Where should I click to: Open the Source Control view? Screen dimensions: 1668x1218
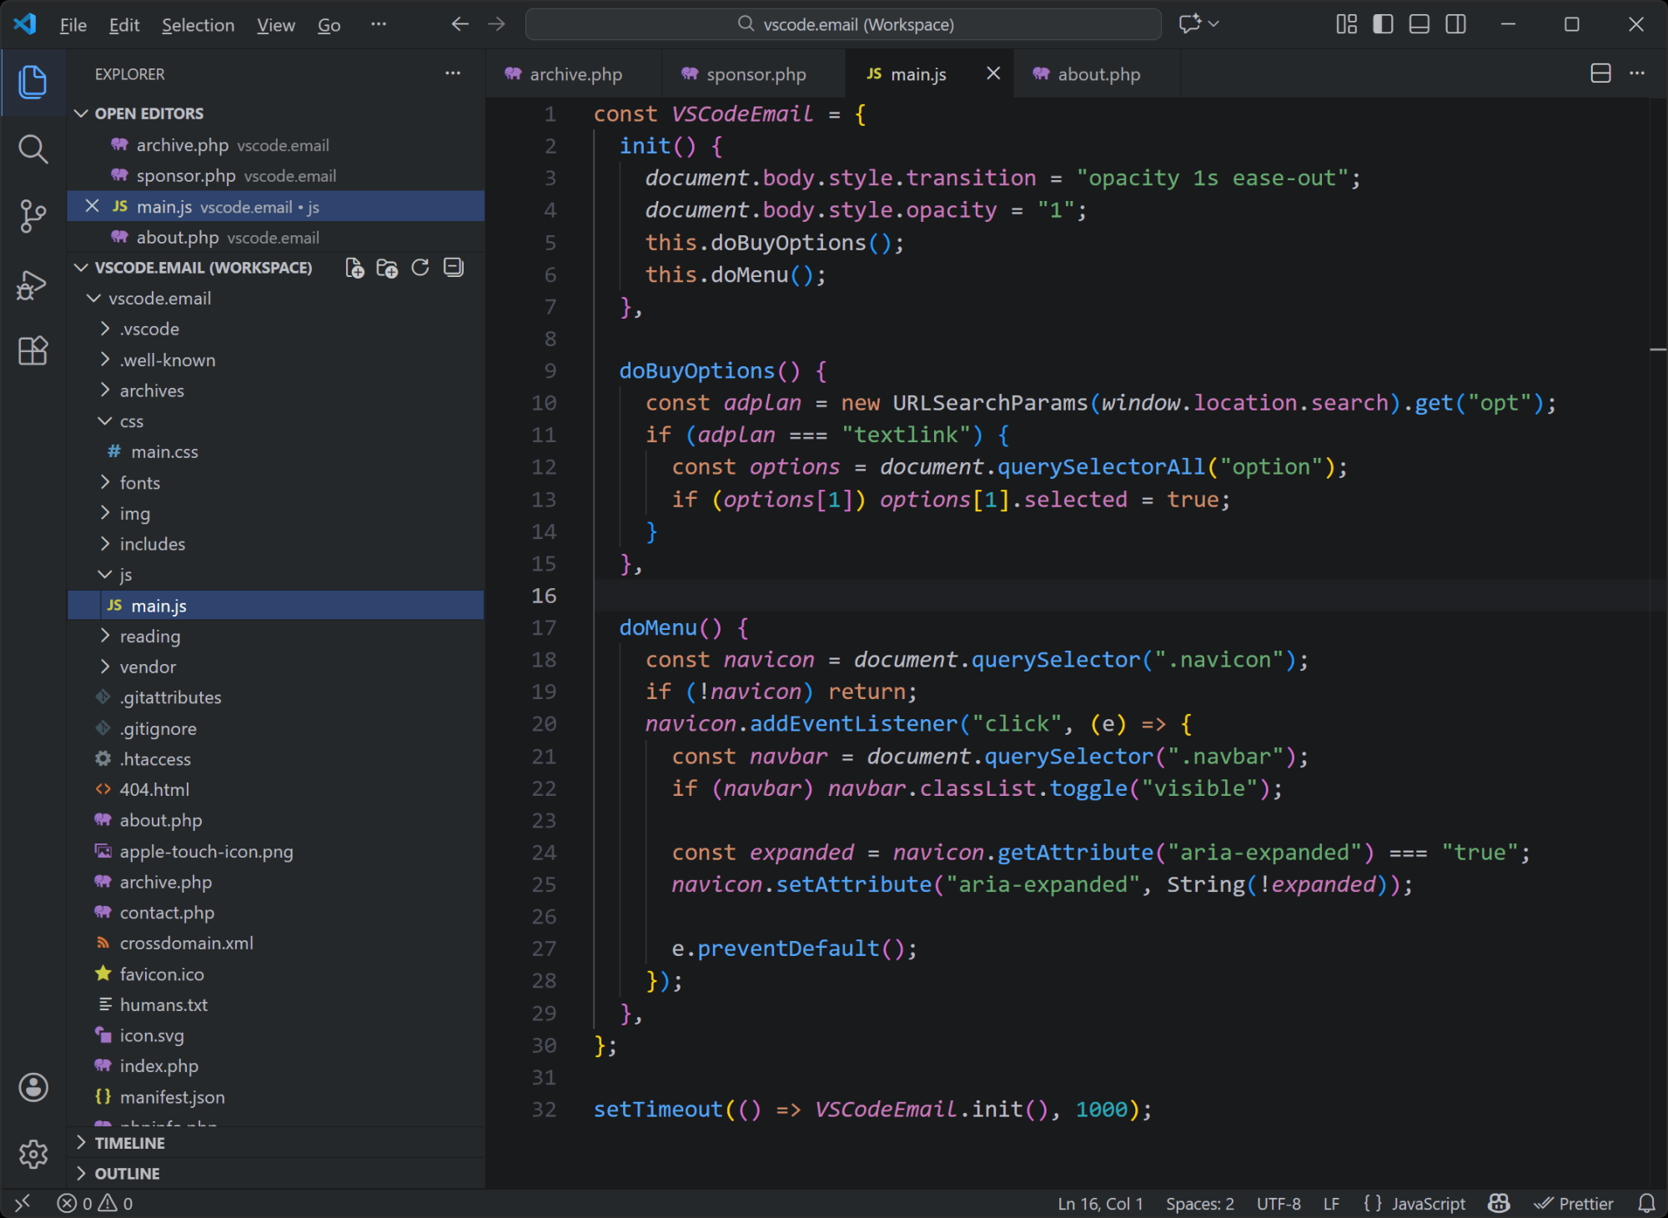pos(33,215)
